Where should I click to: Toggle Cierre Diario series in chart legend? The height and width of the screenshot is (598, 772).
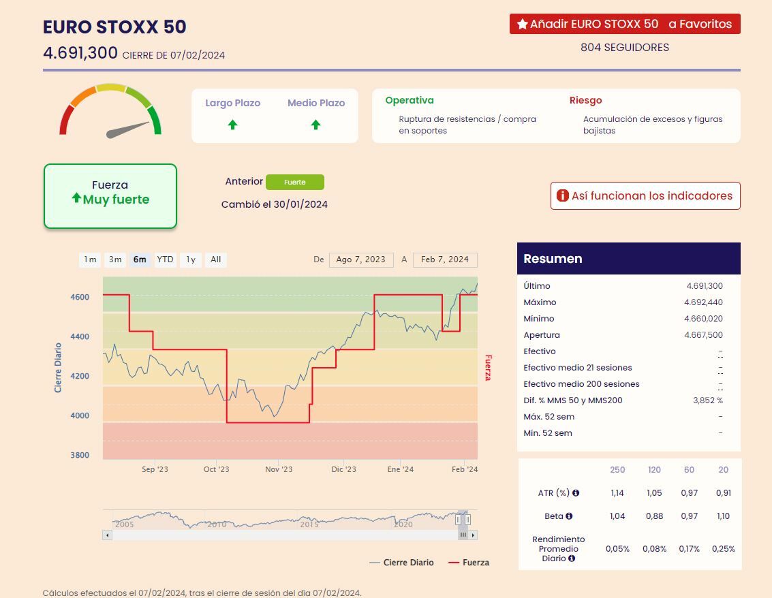tap(401, 563)
